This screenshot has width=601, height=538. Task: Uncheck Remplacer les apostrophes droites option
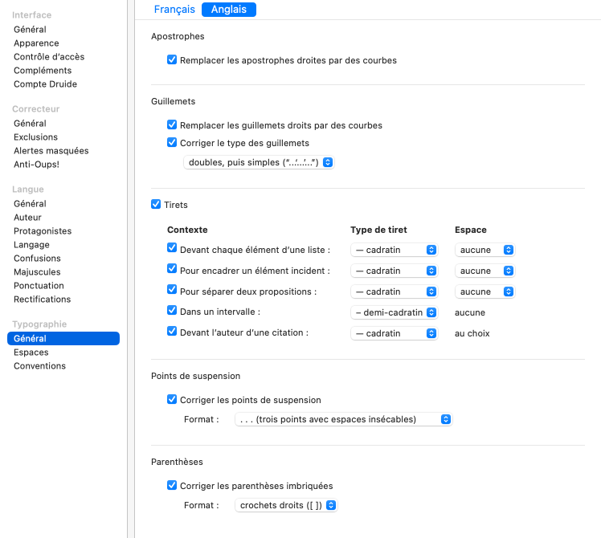(x=172, y=60)
